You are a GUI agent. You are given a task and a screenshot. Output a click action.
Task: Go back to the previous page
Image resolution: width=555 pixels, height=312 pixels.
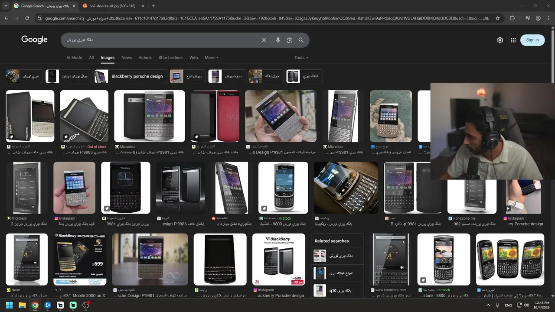pyautogui.click(x=6, y=18)
